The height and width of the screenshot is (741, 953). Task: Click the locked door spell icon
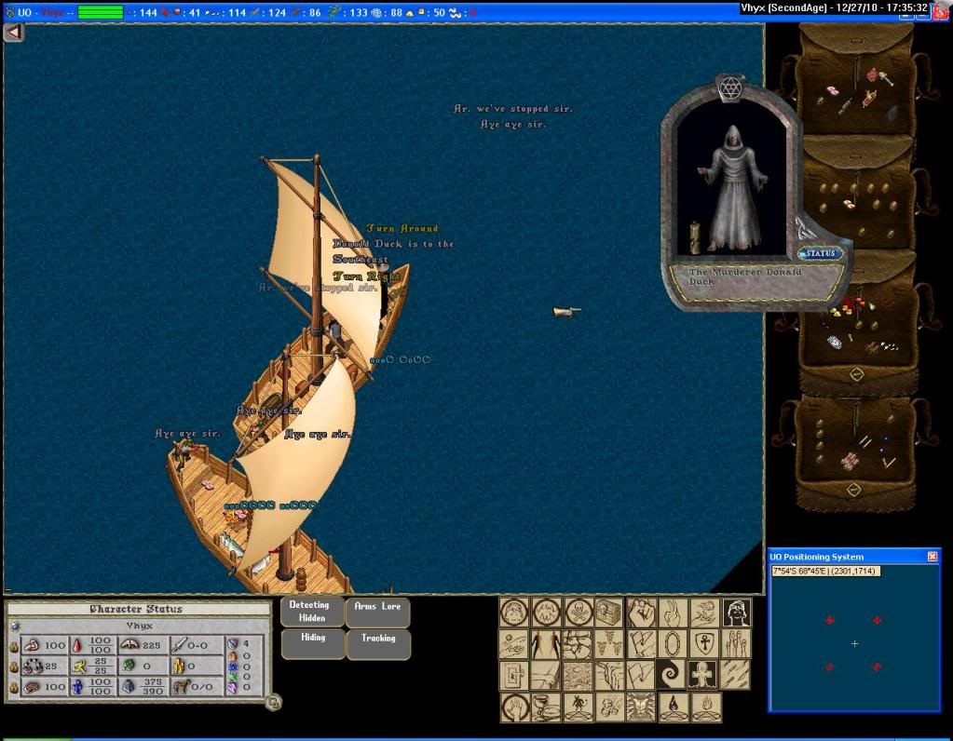pyautogui.click(x=515, y=675)
